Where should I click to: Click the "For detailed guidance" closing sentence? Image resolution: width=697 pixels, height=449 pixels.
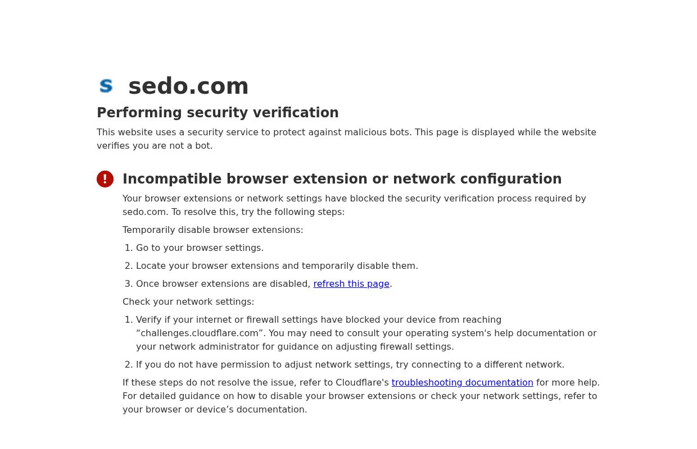360,396
